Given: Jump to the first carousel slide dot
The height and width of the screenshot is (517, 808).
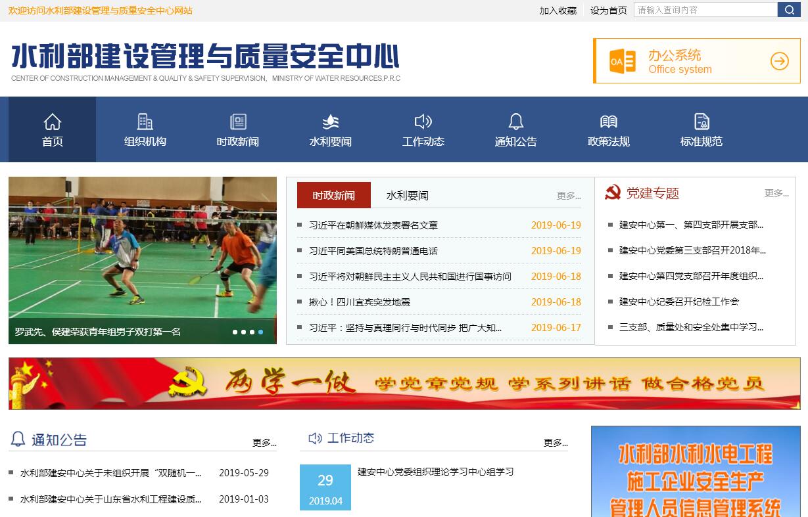Looking at the screenshot, I should point(235,332).
